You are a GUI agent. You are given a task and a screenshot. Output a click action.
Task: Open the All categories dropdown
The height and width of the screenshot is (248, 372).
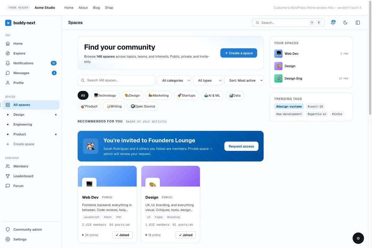[x=174, y=80]
